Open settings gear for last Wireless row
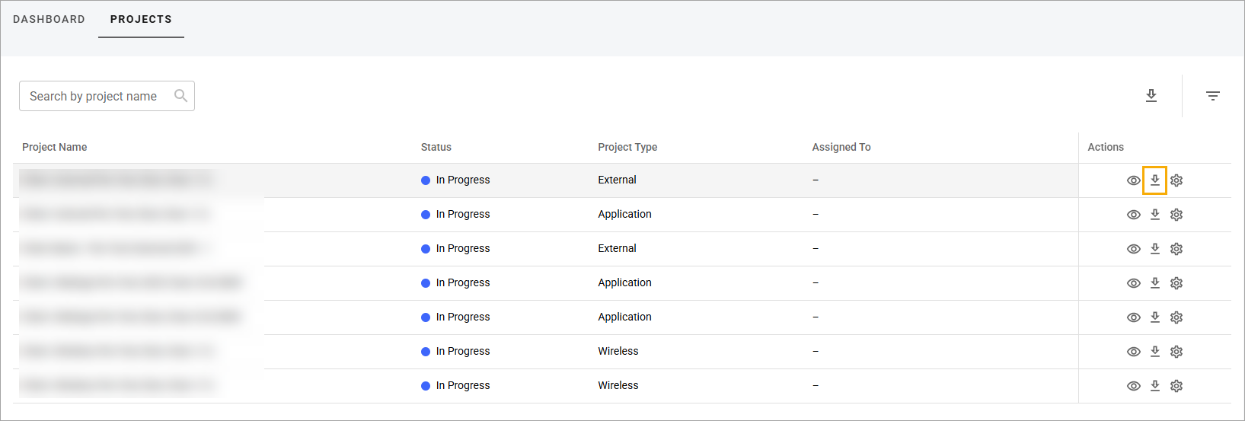Screen dimensions: 1245x421 coord(1176,386)
